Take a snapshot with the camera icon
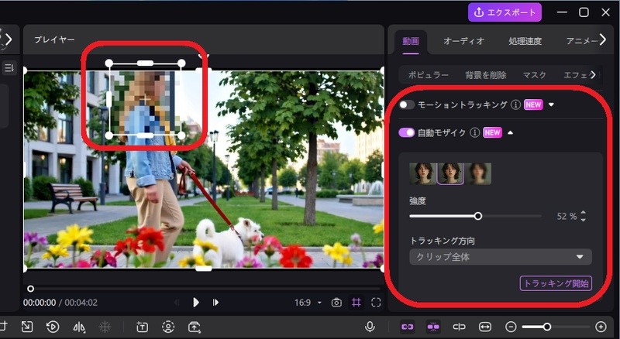Image resolution: width=620 pixels, height=339 pixels. click(336, 303)
